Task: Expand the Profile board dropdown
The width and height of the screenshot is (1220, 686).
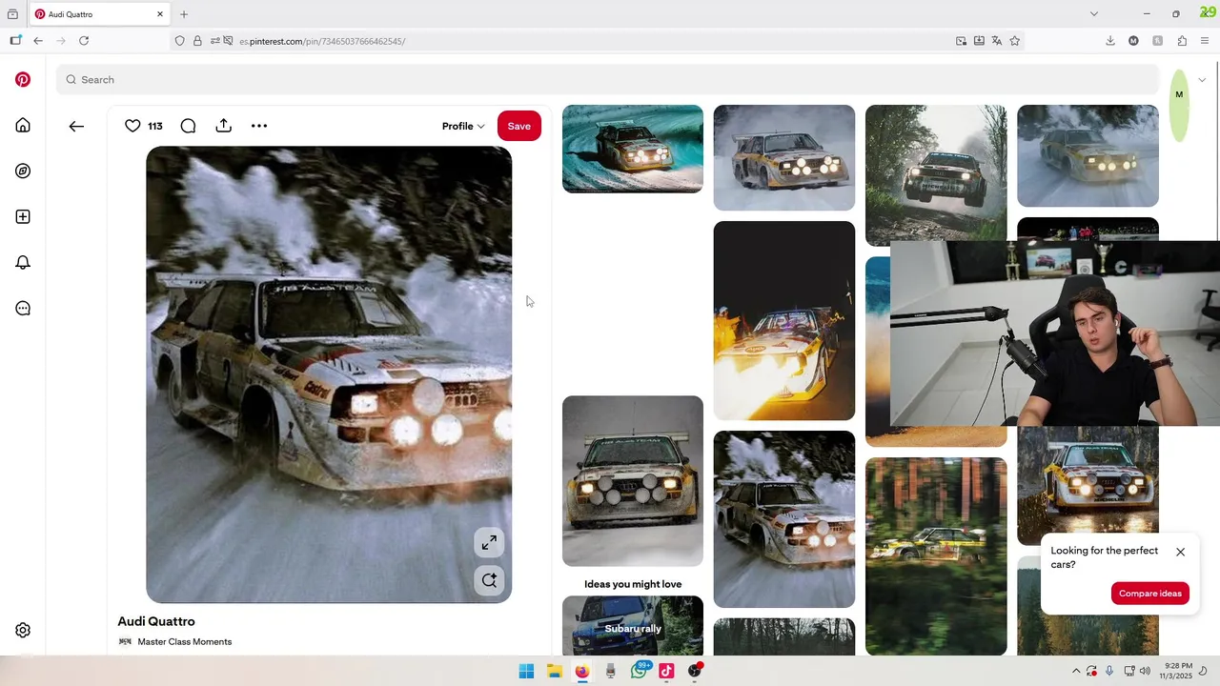Action: click(x=463, y=126)
